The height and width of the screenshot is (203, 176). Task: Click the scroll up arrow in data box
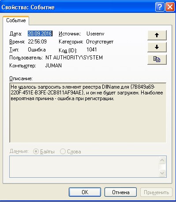click(162, 160)
